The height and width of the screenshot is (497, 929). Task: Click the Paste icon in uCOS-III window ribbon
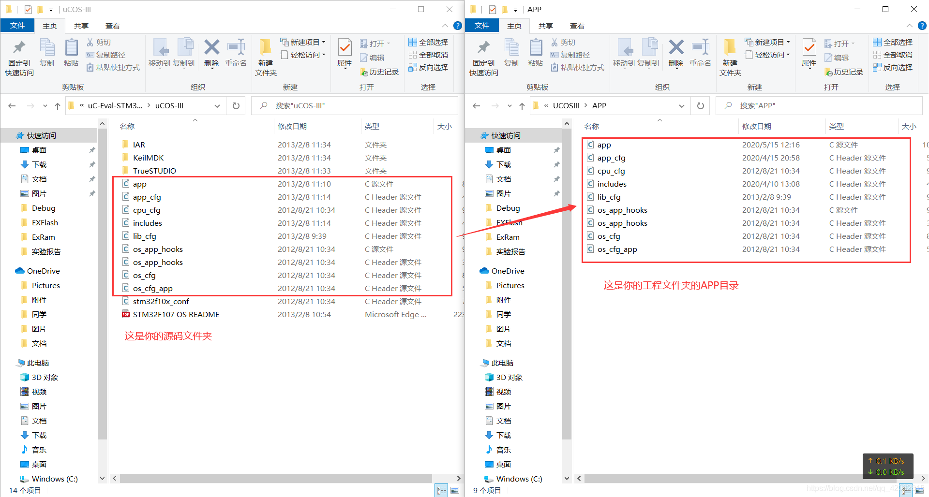71,53
